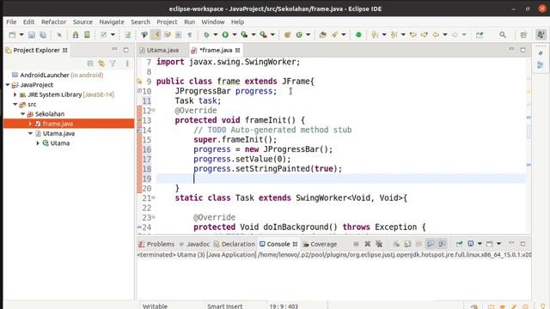This screenshot has width=550, height=309.
Task: Click the green circle toolbar icon
Action: pos(358,34)
